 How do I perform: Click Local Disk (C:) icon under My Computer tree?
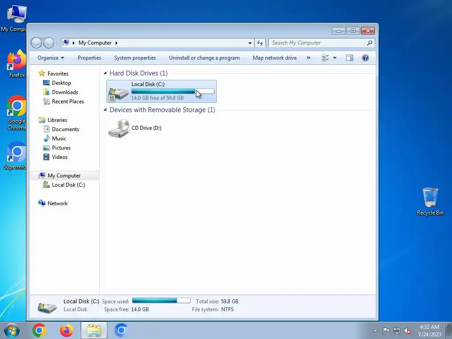tap(46, 185)
